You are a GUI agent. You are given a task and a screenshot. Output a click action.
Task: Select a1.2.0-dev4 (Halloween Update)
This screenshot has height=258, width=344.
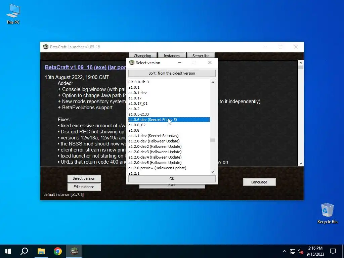coord(169,157)
